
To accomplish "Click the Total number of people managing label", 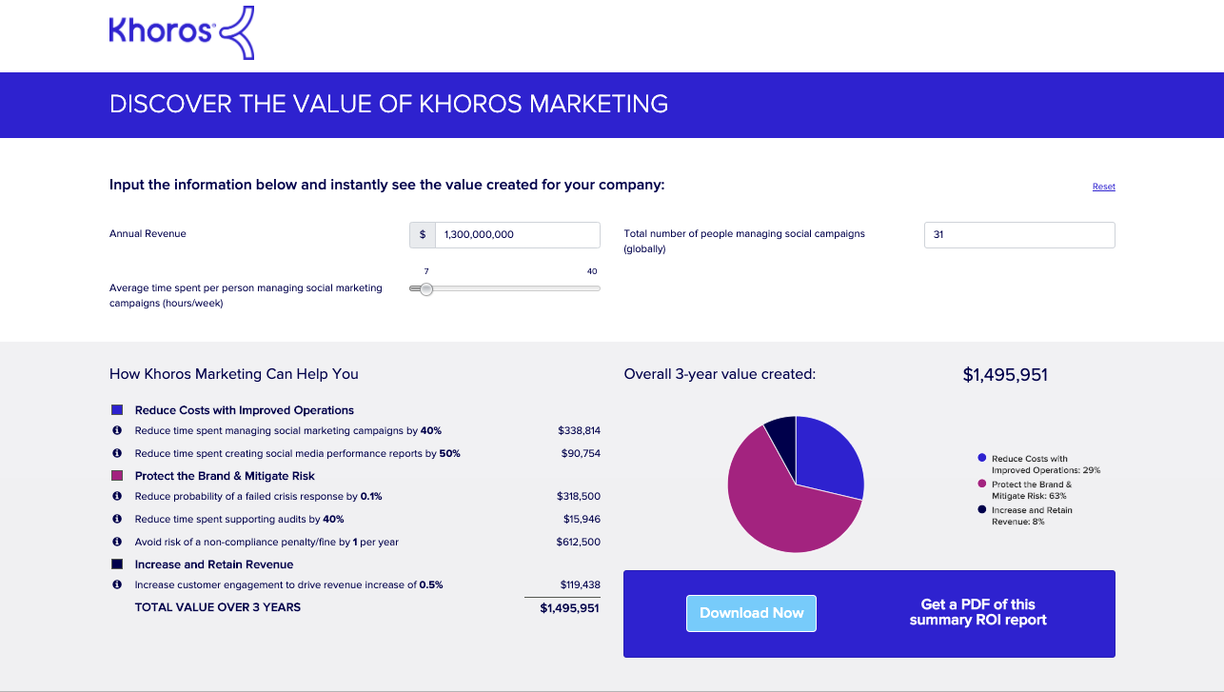I will coord(744,241).
